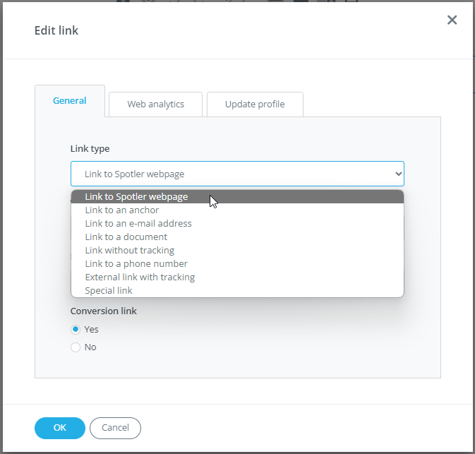Click the 'Conversion link' label
The image size is (475, 454).
click(104, 311)
